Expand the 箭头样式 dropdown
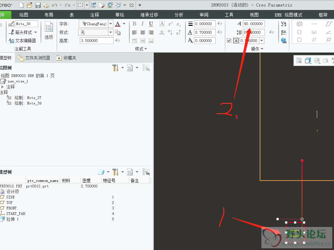Screen dimensions: 334x250 (x=35, y=32)
